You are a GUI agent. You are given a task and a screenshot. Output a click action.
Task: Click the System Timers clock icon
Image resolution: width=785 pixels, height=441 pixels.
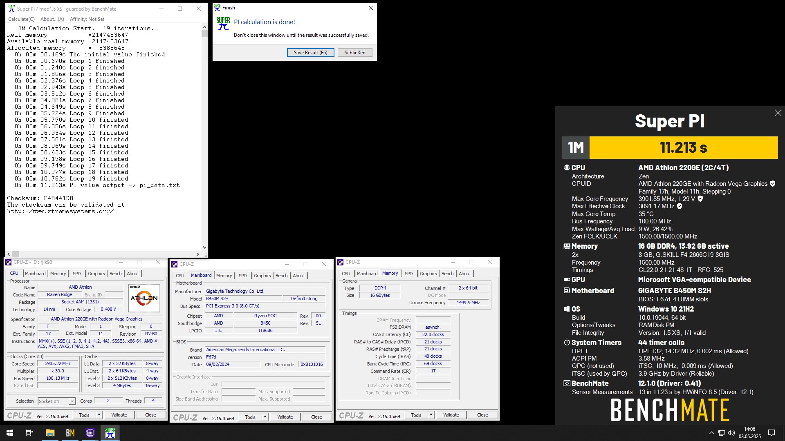pos(567,343)
